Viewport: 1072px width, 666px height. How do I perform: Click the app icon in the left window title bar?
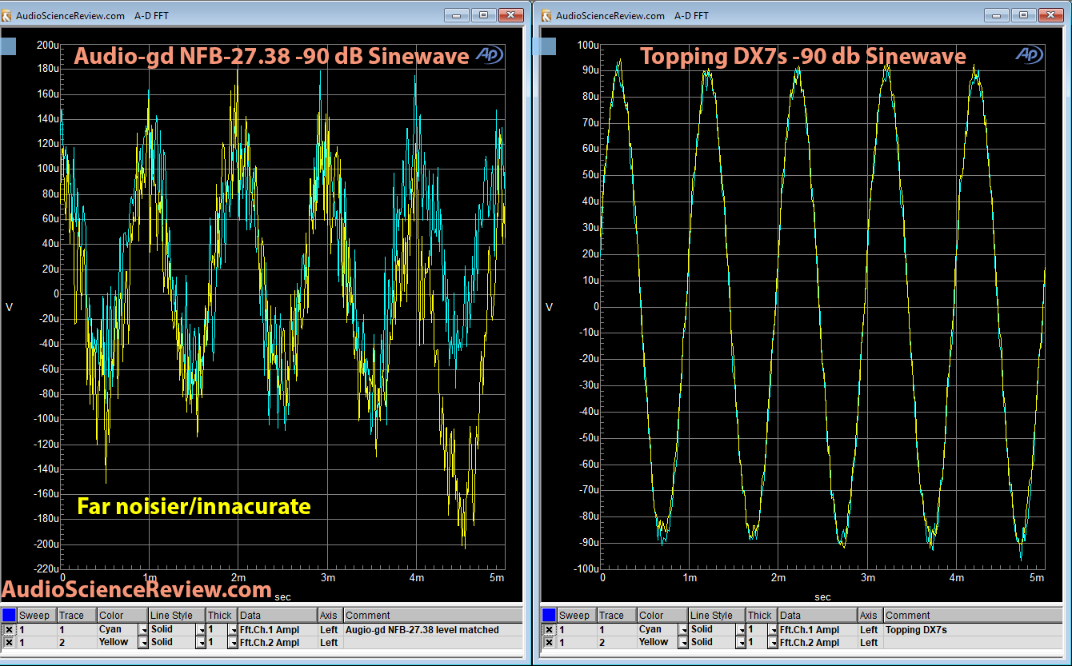(x=7, y=15)
